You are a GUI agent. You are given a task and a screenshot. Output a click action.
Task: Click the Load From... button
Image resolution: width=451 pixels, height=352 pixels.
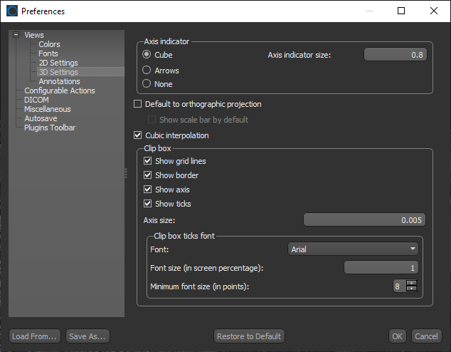click(x=34, y=336)
